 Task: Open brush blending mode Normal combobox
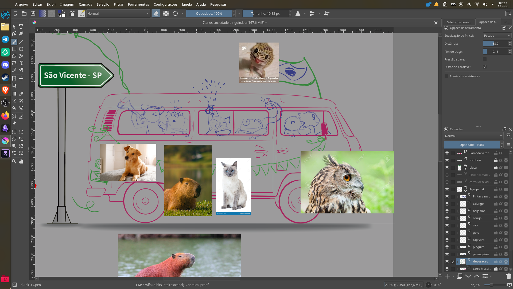pyautogui.click(x=118, y=13)
